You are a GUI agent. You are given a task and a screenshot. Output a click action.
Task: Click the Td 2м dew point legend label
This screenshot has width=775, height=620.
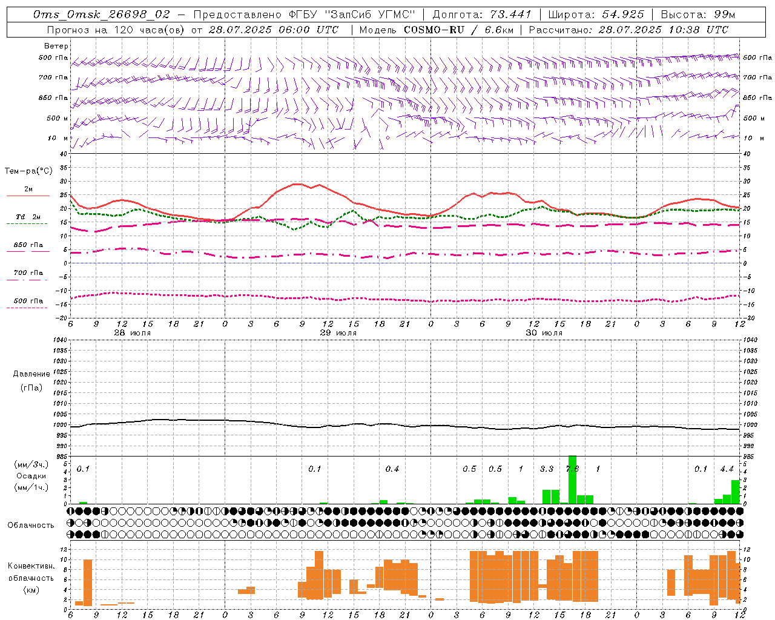[x=28, y=217]
